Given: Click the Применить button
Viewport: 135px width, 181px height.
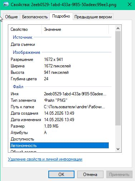Looking at the screenshot, I should point(119,175).
